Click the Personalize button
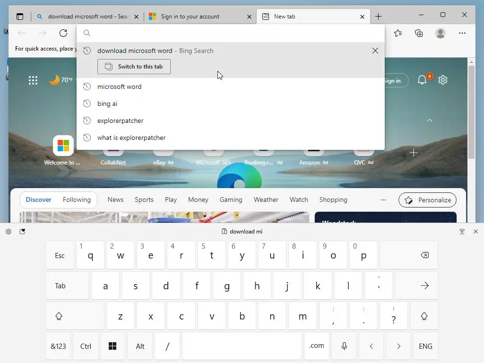Screen dimensions: 484x363 point(427,200)
